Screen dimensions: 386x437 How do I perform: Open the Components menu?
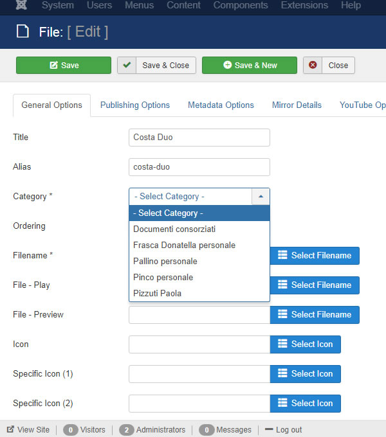point(241,6)
